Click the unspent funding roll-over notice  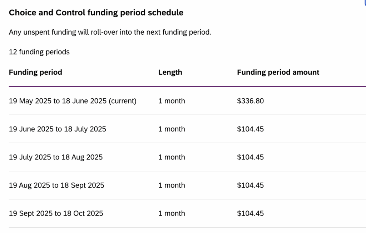pyautogui.click(x=110, y=32)
